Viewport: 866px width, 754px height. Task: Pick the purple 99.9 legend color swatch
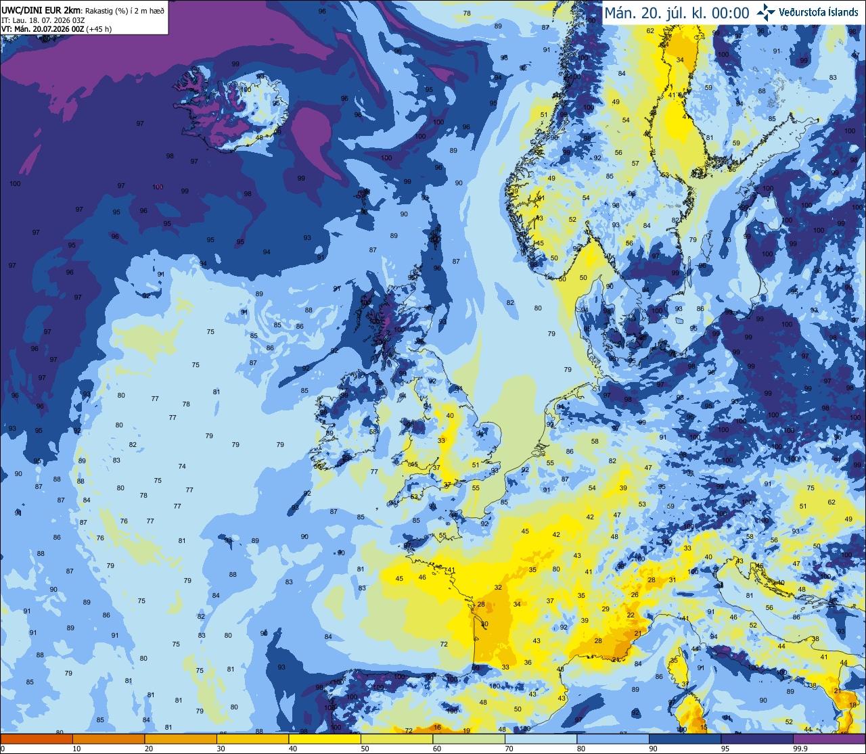[x=829, y=738]
